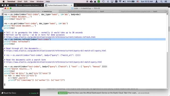Image resolution: width=170 pixels, height=96 pixels.
Task: Close the PG4E PostgreSQL browser tab
Action: click(41, 5)
